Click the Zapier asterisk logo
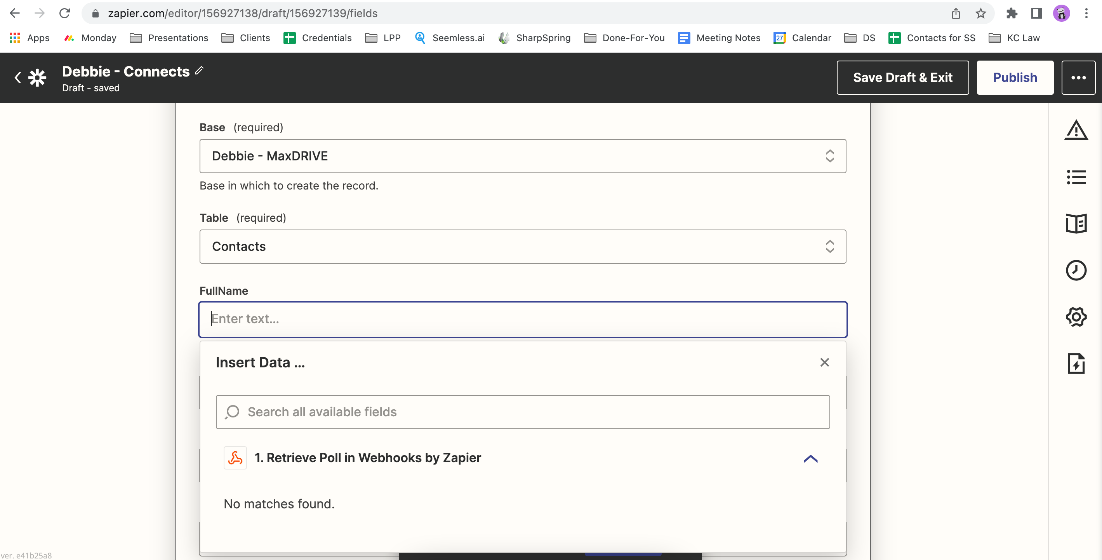 [x=37, y=77]
